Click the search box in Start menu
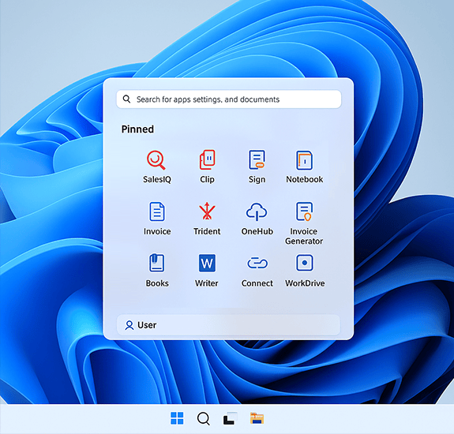Image resolution: width=454 pixels, height=434 pixels. pos(229,99)
